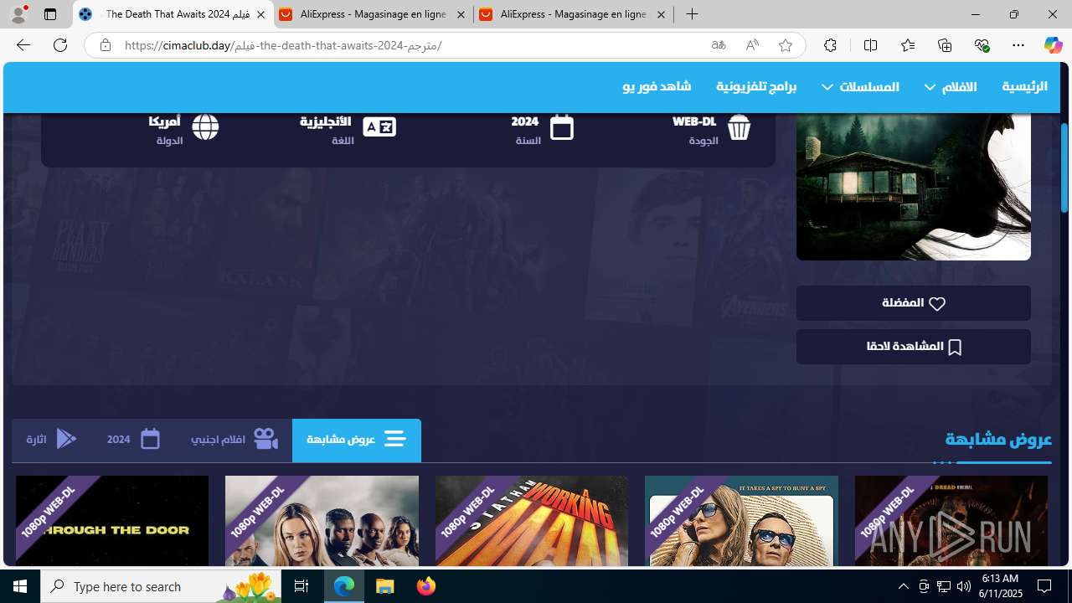Open the notification center icon
Viewport: 1072px width, 603px height.
[1044, 586]
